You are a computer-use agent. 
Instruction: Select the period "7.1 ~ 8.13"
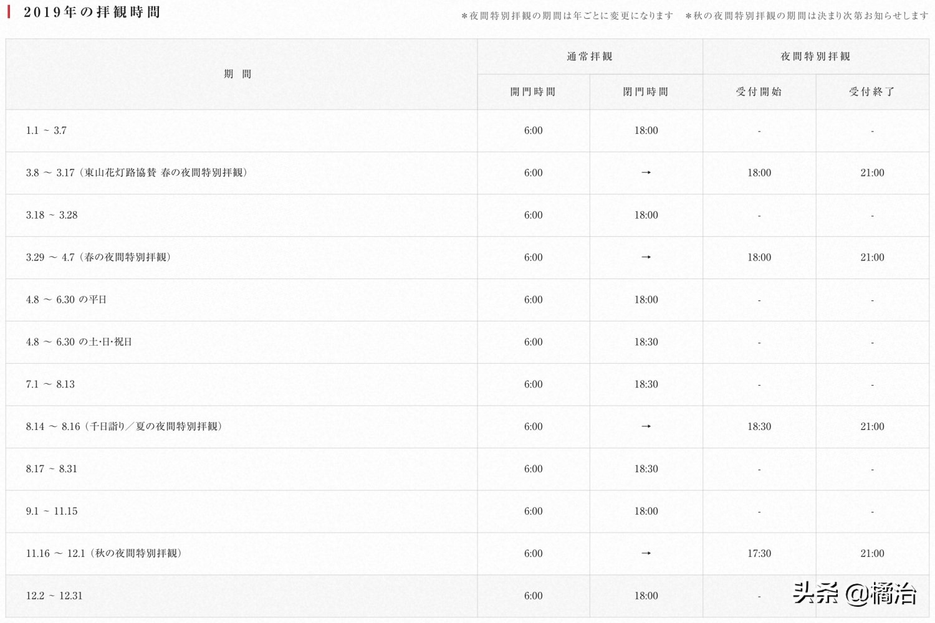pos(50,384)
